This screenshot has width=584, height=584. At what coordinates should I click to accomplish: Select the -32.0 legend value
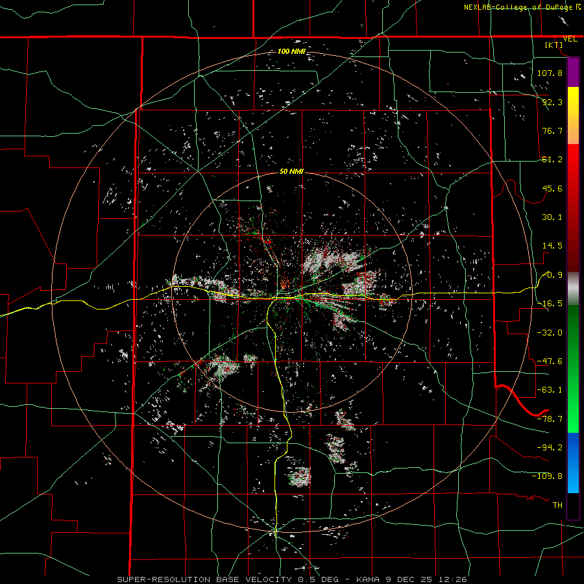pyautogui.click(x=550, y=333)
